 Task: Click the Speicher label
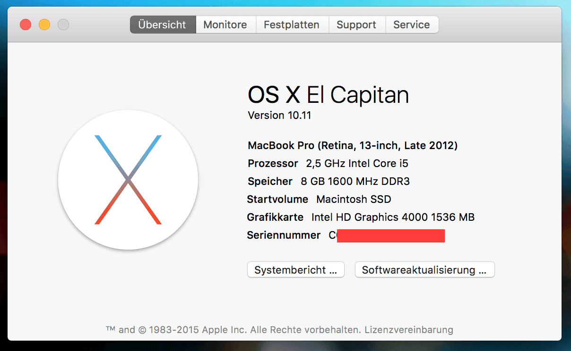[x=270, y=182]
